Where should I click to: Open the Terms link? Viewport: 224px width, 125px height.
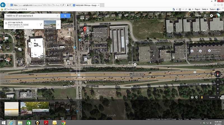180,119
